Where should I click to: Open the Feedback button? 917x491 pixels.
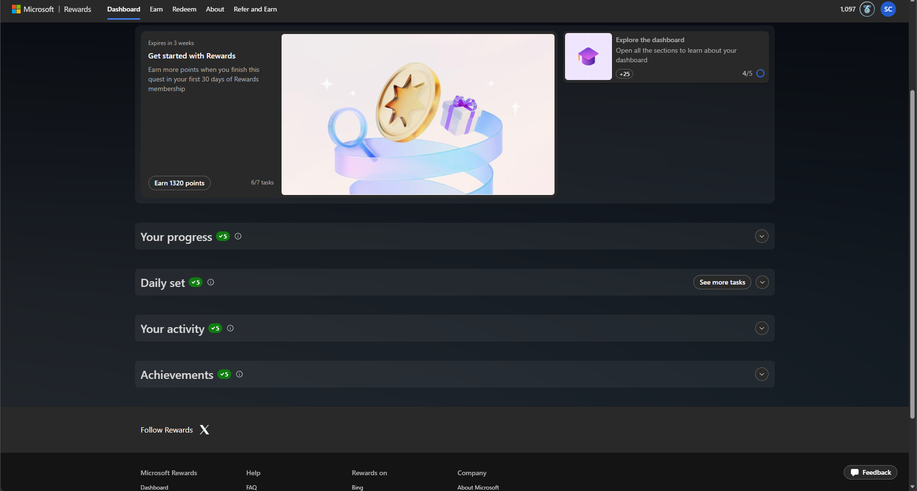[871, 472]
